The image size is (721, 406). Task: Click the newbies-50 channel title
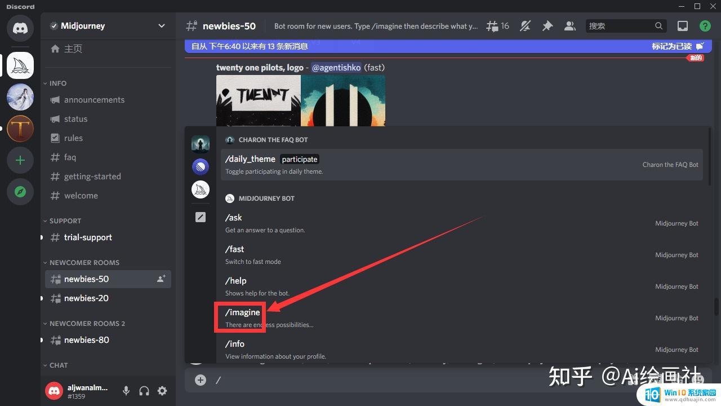click(x=229, y=26)
